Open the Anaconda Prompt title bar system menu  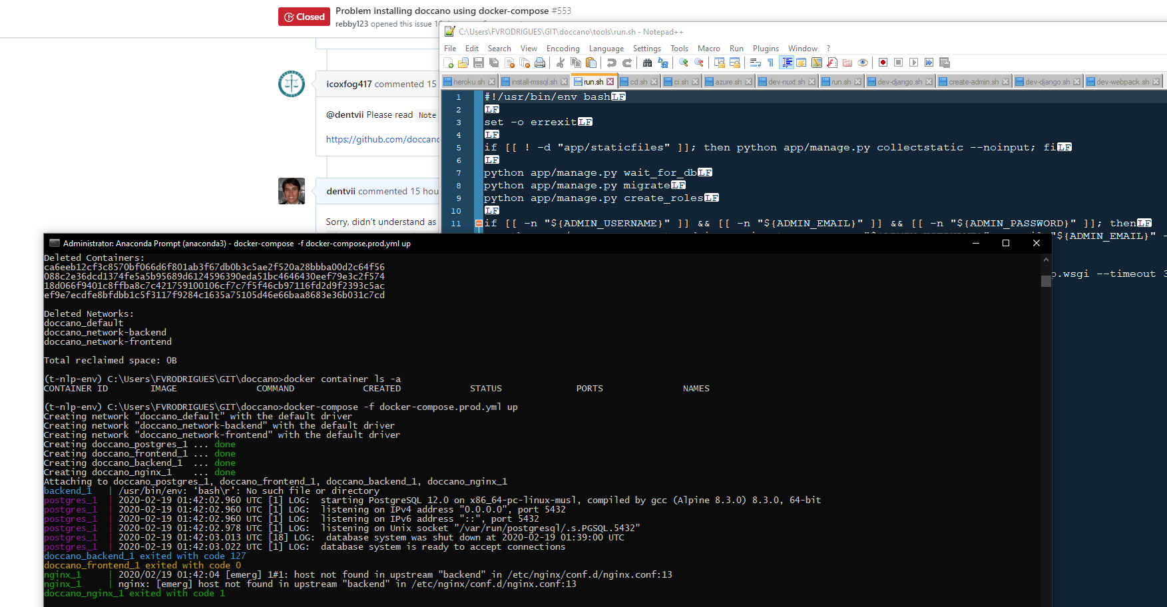pyautogui.click(x=54, y=243)
